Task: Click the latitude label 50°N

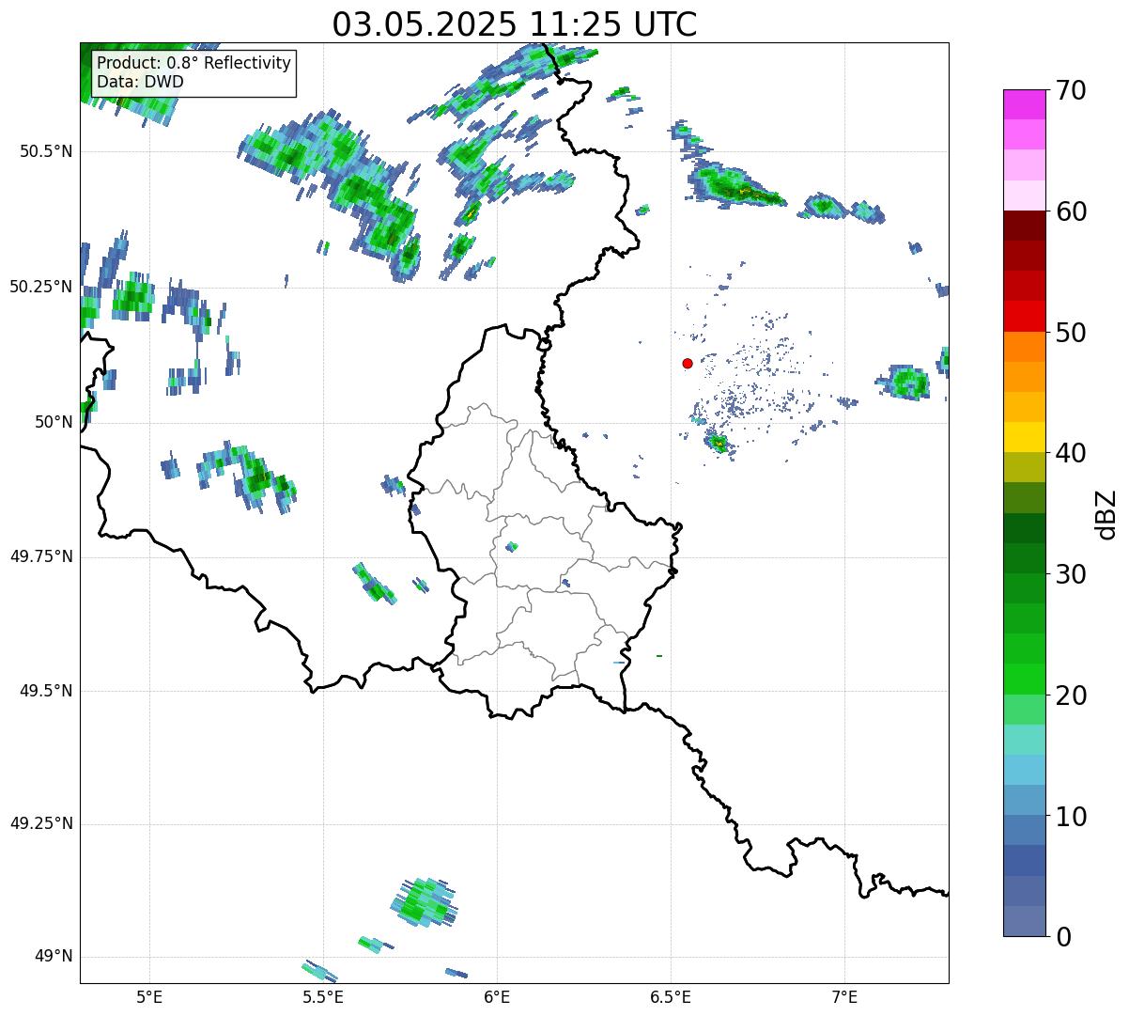Action: tap(54, 422)
